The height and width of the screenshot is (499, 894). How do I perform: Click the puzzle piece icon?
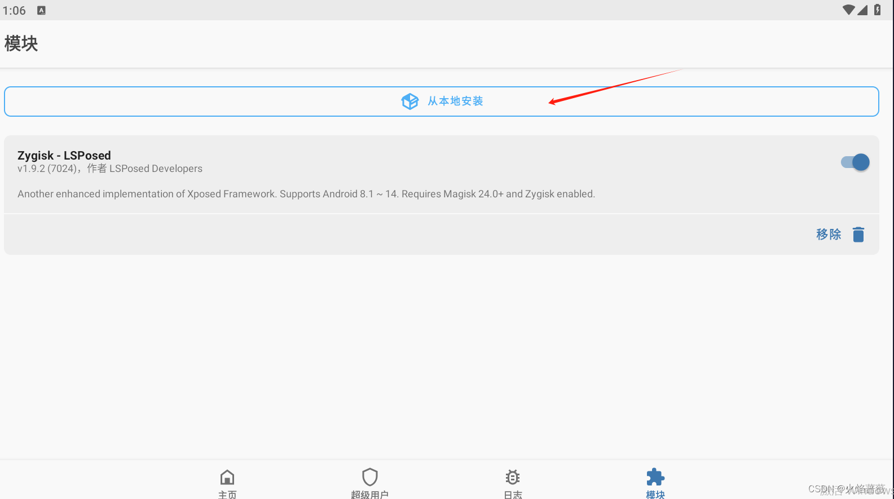pyautogui.click(x=655, y=477)
